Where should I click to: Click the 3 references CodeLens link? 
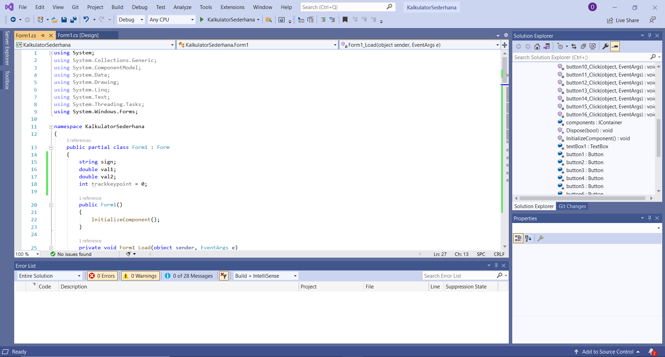[79, 141]
